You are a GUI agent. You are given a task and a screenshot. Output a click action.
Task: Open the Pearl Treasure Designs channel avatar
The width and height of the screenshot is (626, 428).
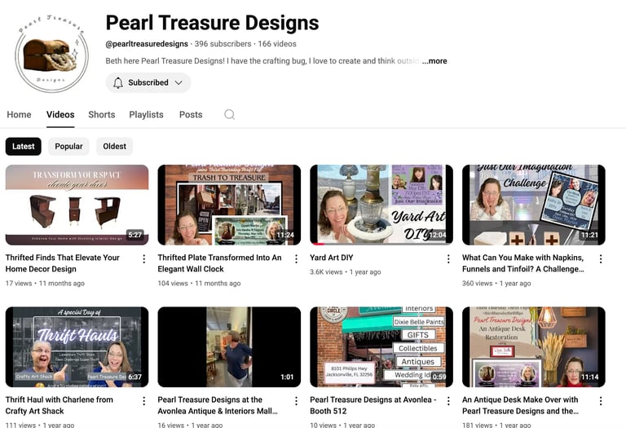click(52, 55)
